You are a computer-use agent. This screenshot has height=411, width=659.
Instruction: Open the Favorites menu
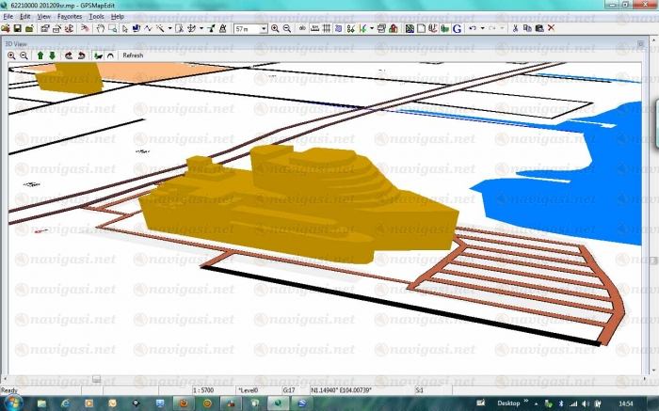pos(69,16)
